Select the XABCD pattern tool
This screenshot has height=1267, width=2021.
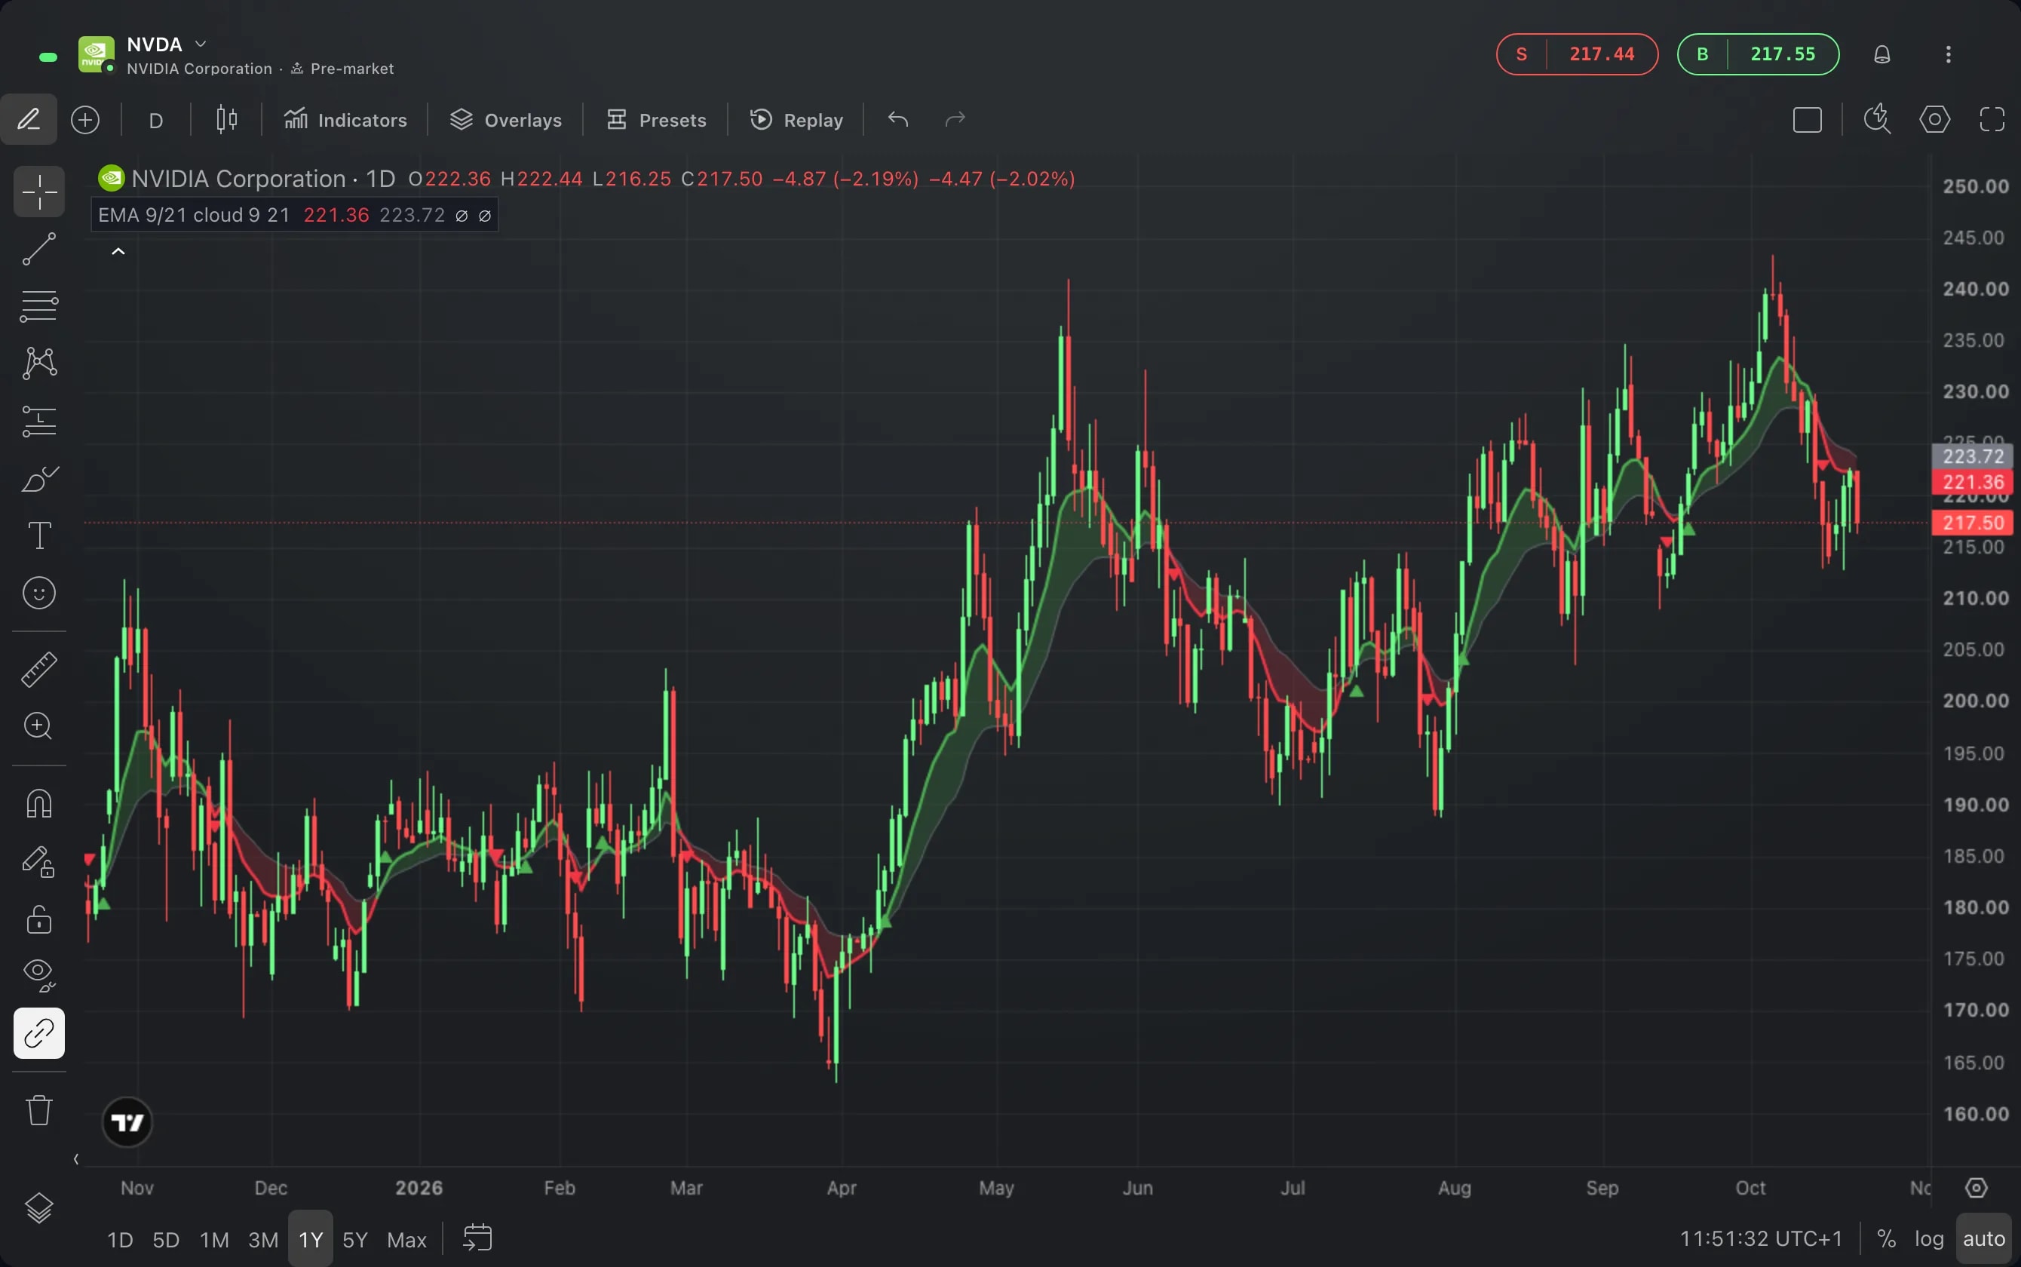click(38, 364)
